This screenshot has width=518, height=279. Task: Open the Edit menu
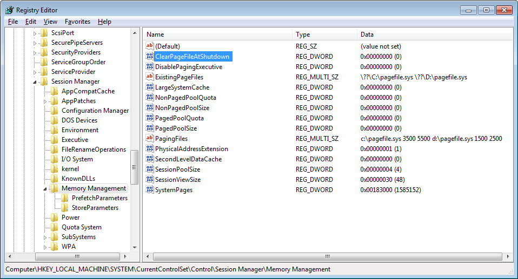pos(31,22)
